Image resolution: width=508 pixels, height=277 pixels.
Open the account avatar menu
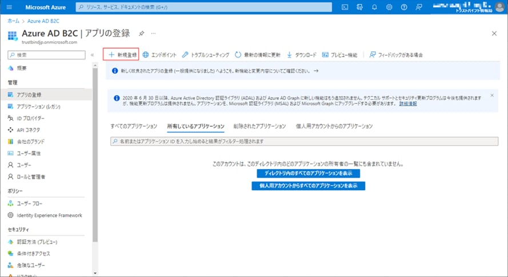[499, 7]
